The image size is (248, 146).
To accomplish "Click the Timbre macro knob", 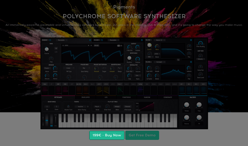I will coord(186,105).
